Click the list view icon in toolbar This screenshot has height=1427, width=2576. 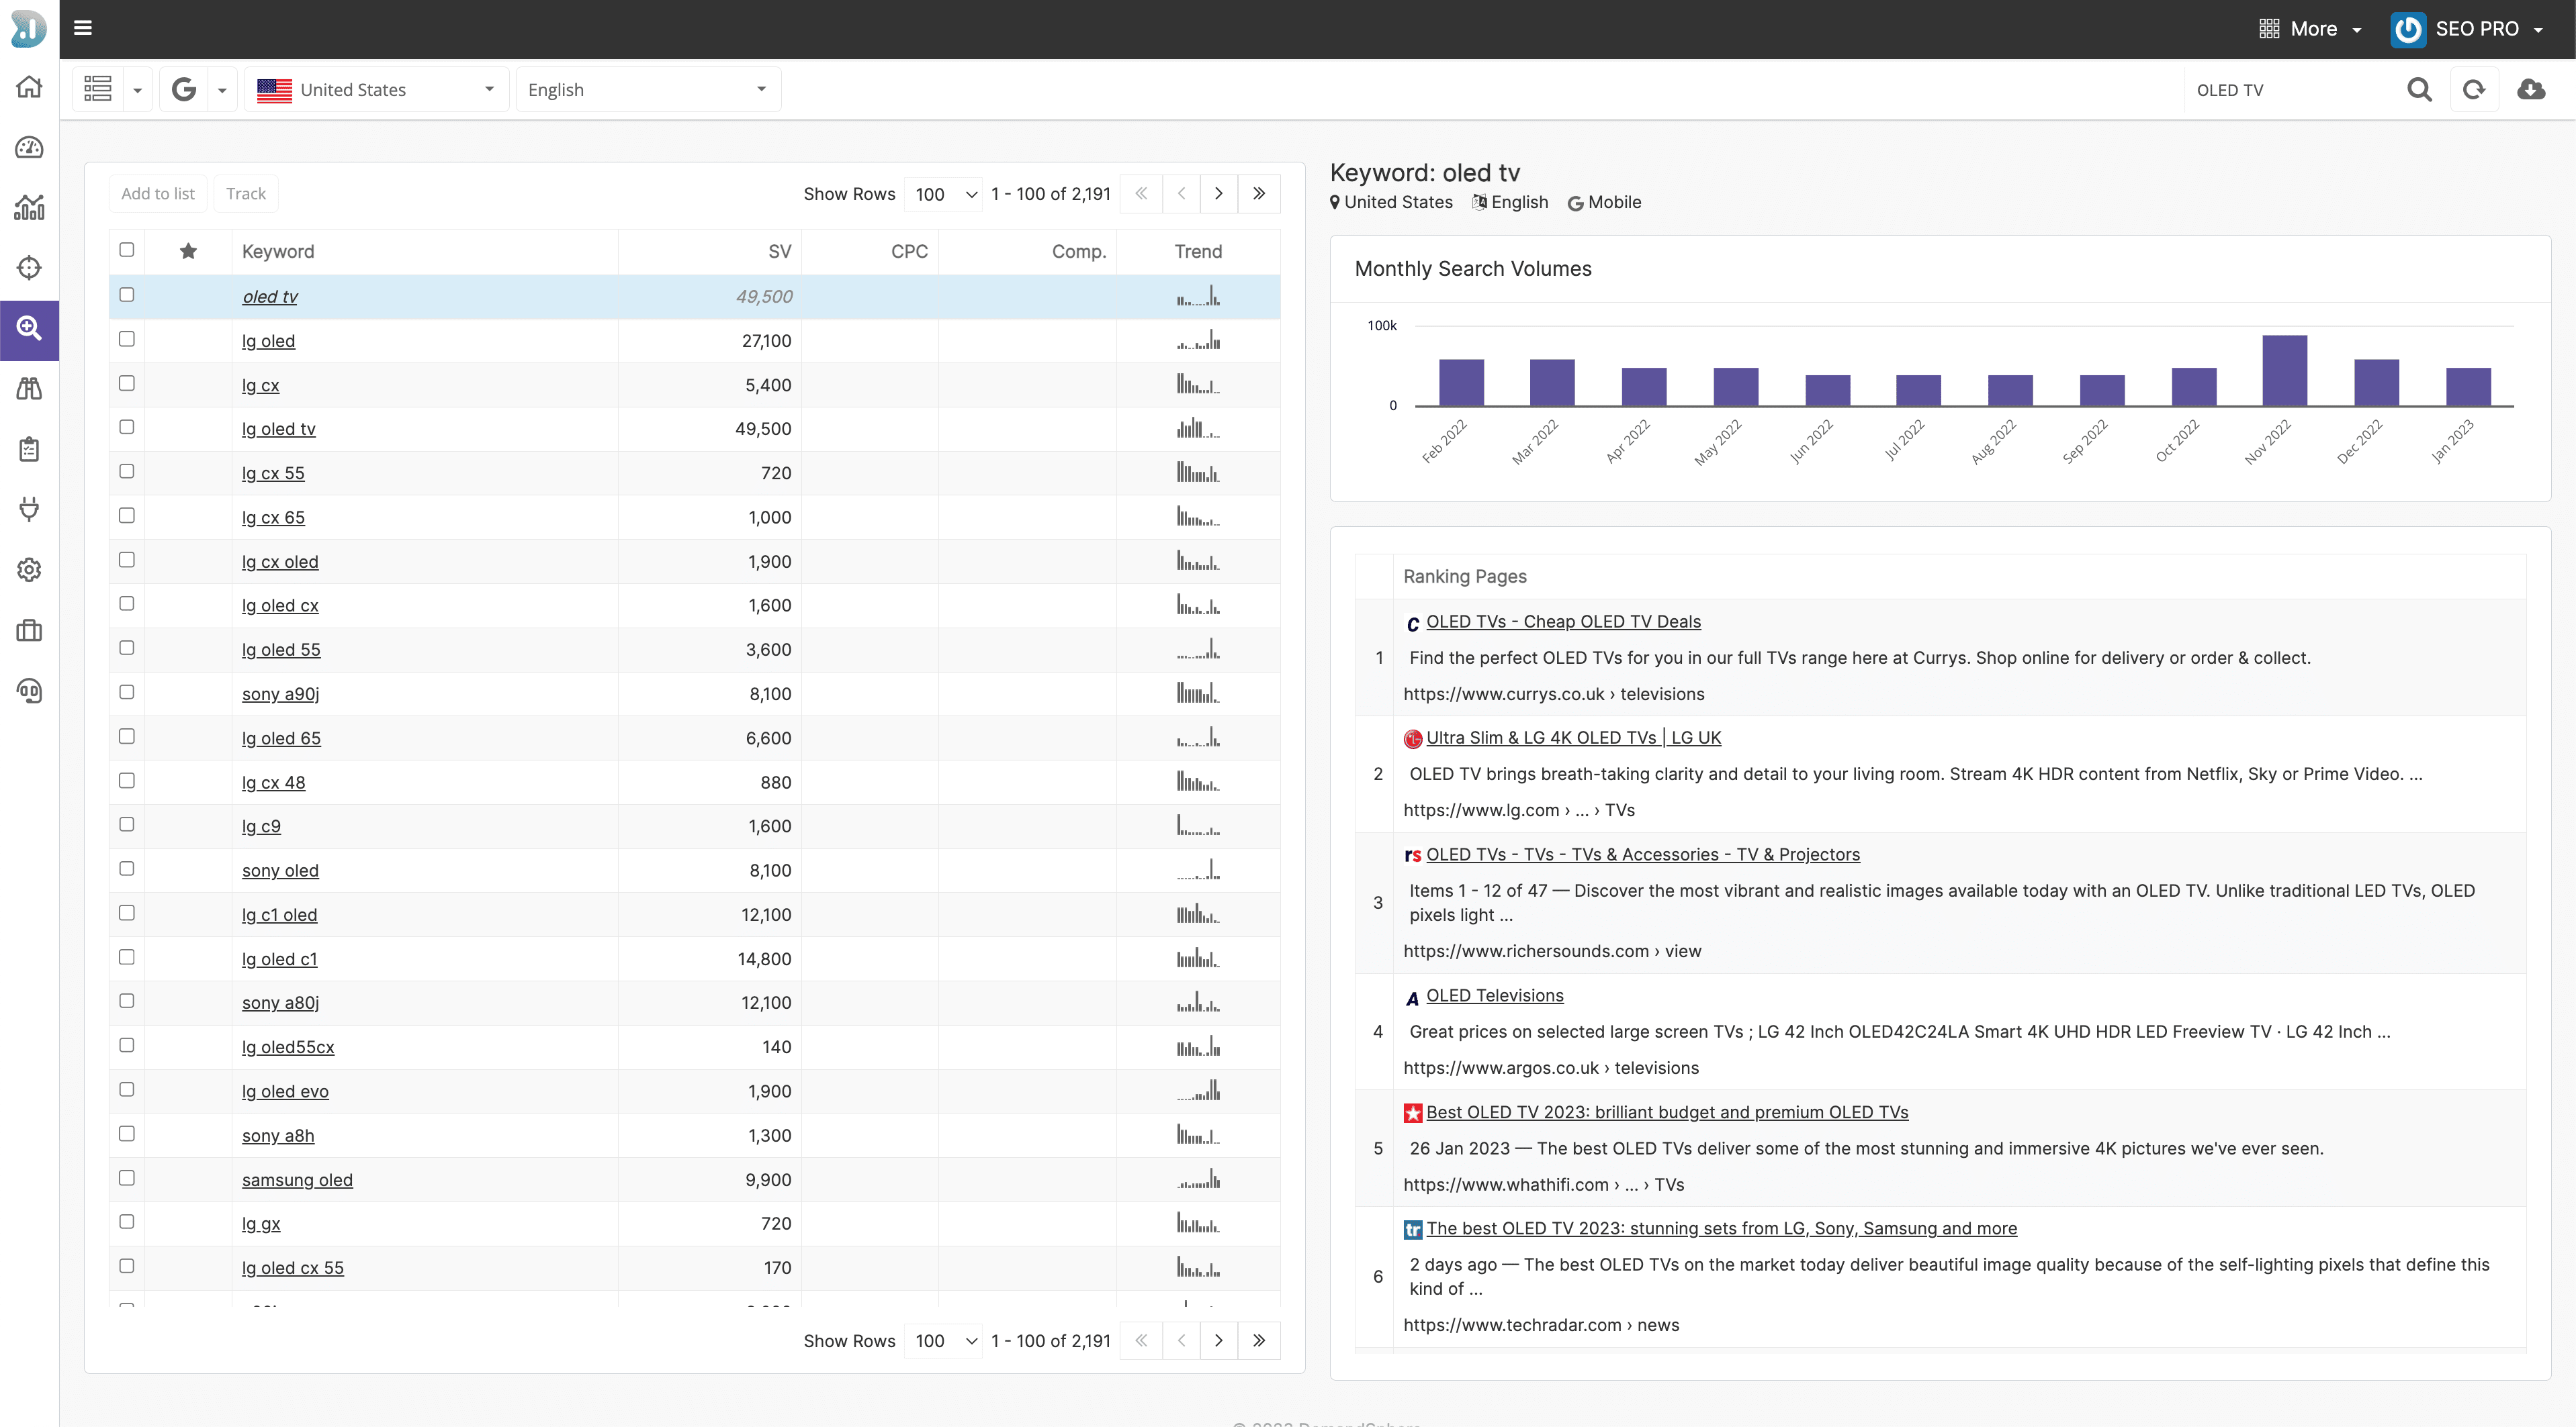pyautogui.click(x=98, y=89)
